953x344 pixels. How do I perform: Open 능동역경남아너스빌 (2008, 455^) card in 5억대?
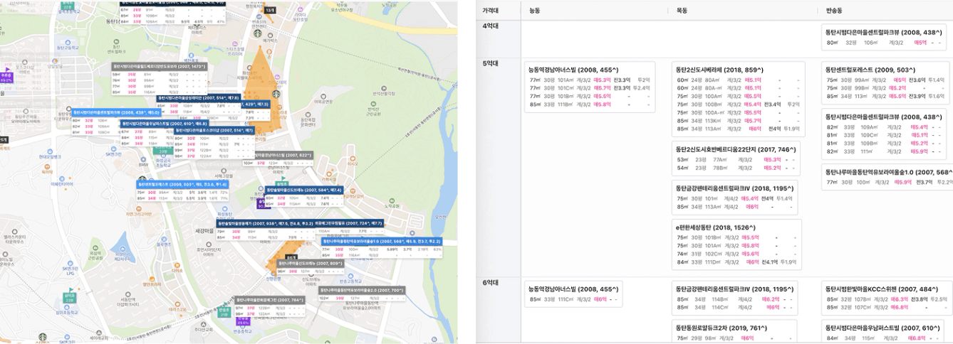tap(589, 87)
